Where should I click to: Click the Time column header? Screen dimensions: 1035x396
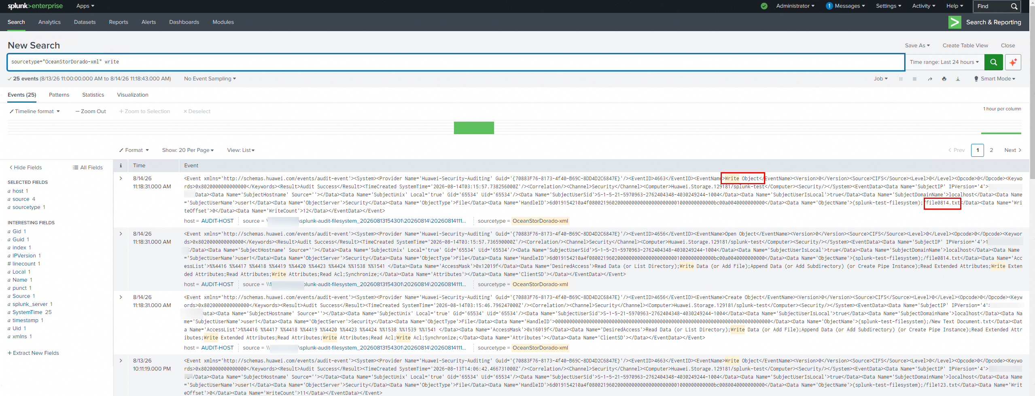point(139,165)
